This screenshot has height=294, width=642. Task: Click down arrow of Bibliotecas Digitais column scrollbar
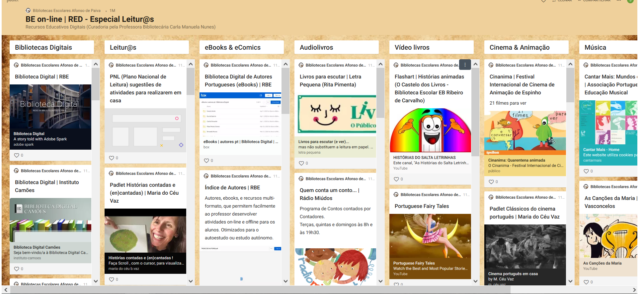[96, 281]
